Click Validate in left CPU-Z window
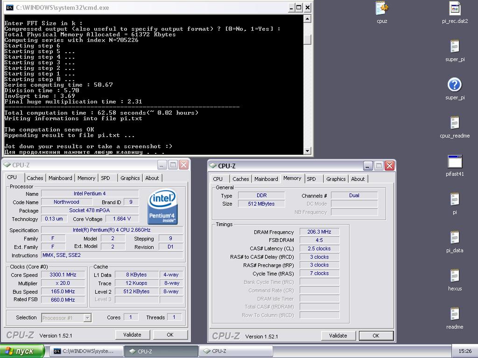The width and height of the screenshot is (478, 358). [132, 335]
